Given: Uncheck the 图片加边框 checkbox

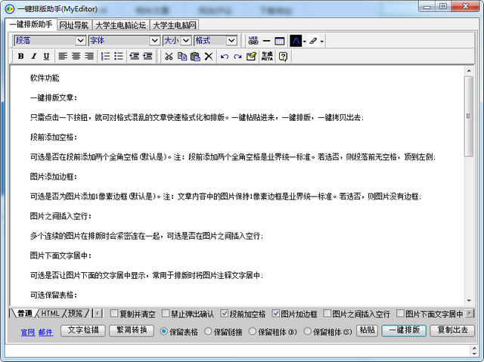Looking at the screenshot, I should coord(275,314).
